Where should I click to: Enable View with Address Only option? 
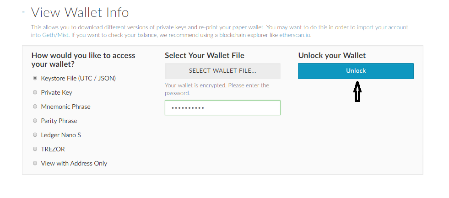pyautogui.click(x=35, y=163)
